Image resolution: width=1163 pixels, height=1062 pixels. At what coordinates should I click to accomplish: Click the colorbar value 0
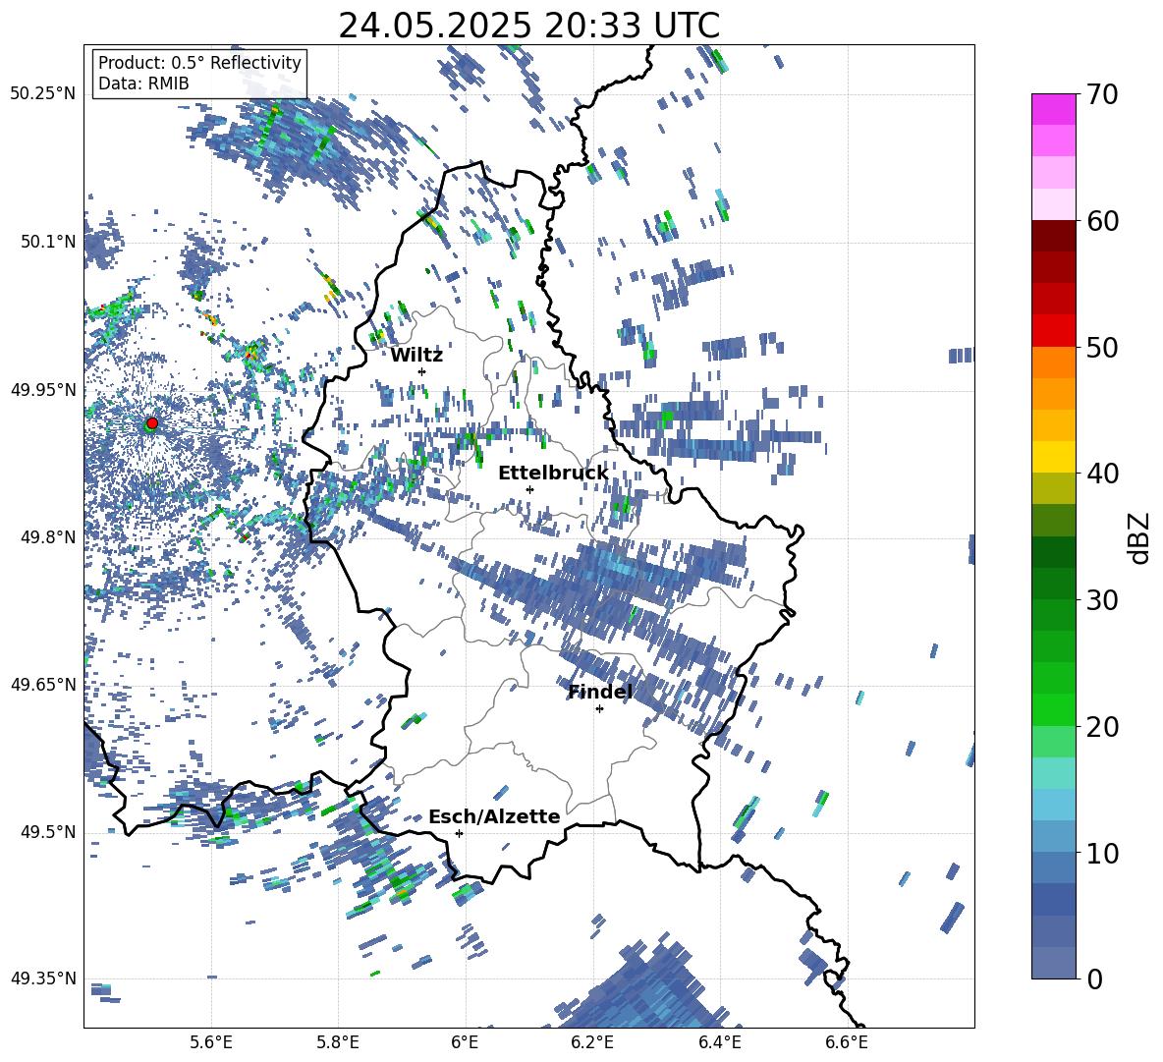click(x=1094, y=978)
